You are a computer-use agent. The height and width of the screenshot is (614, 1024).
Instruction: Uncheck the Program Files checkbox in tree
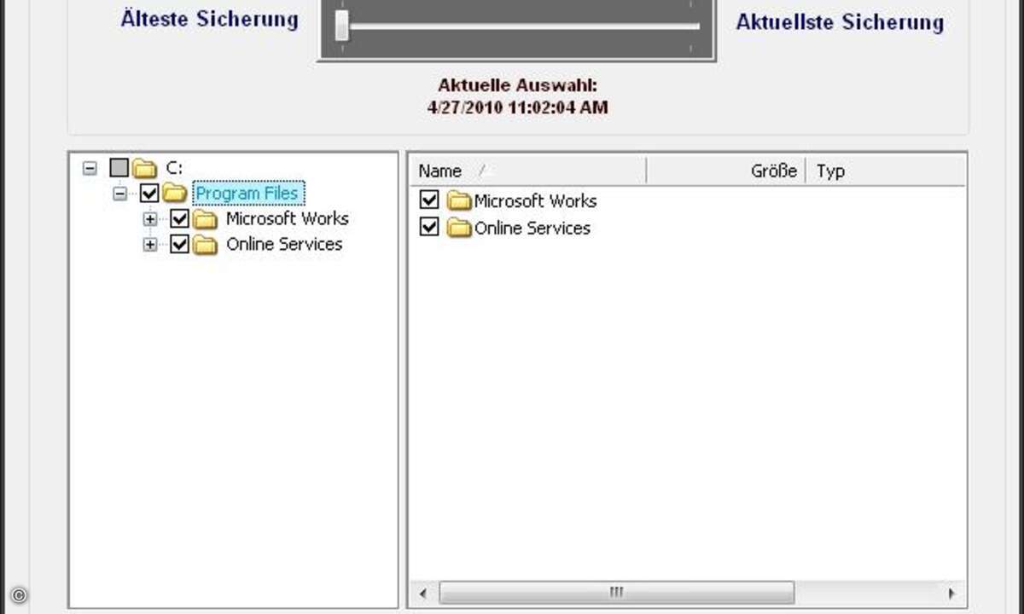pyautogui.click(x=149, y=194)
